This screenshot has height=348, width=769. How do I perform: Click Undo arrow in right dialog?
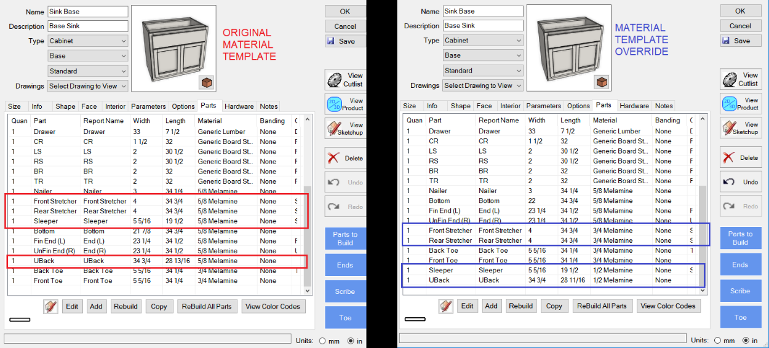pos(740,181)
